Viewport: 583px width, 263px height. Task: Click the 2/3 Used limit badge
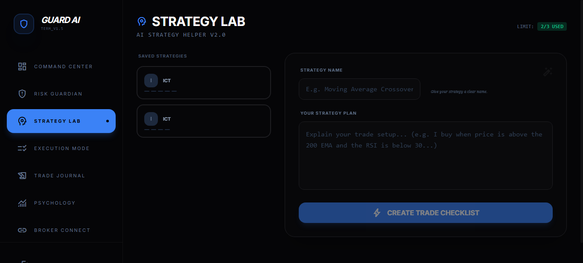[552, 26]
